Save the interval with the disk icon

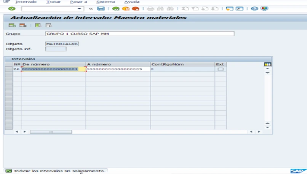pos(101,9)
